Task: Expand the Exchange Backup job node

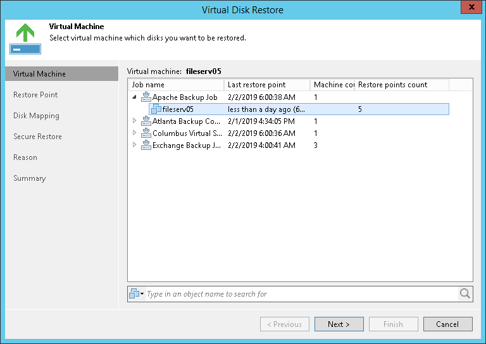Action: (x=134, y=145)
